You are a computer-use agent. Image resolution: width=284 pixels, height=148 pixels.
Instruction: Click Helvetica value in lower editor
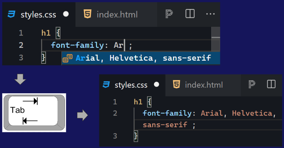pos(252,113)
